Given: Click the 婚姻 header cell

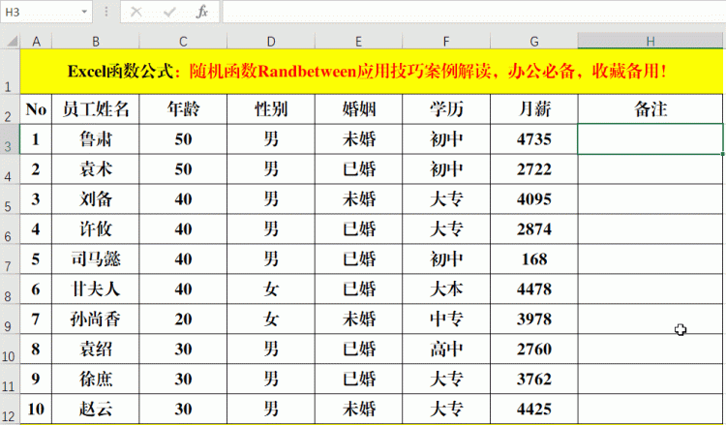Looking at the screenshot, I should [x=358, y=108].
